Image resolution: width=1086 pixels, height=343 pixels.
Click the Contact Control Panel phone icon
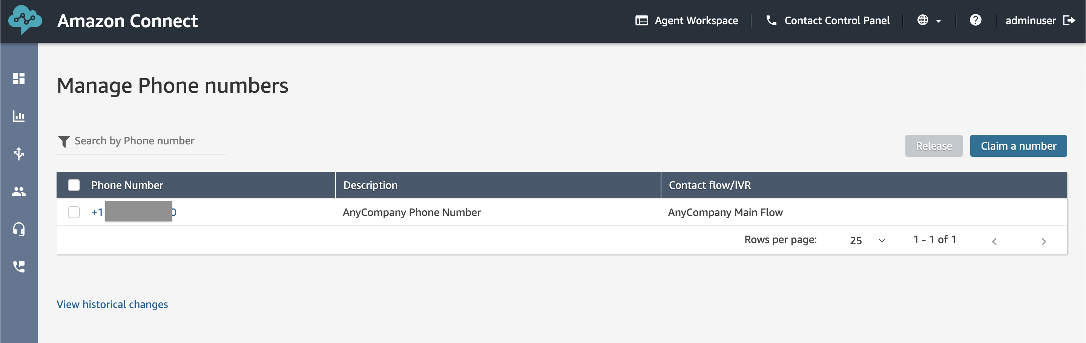[x=771, y=20]
